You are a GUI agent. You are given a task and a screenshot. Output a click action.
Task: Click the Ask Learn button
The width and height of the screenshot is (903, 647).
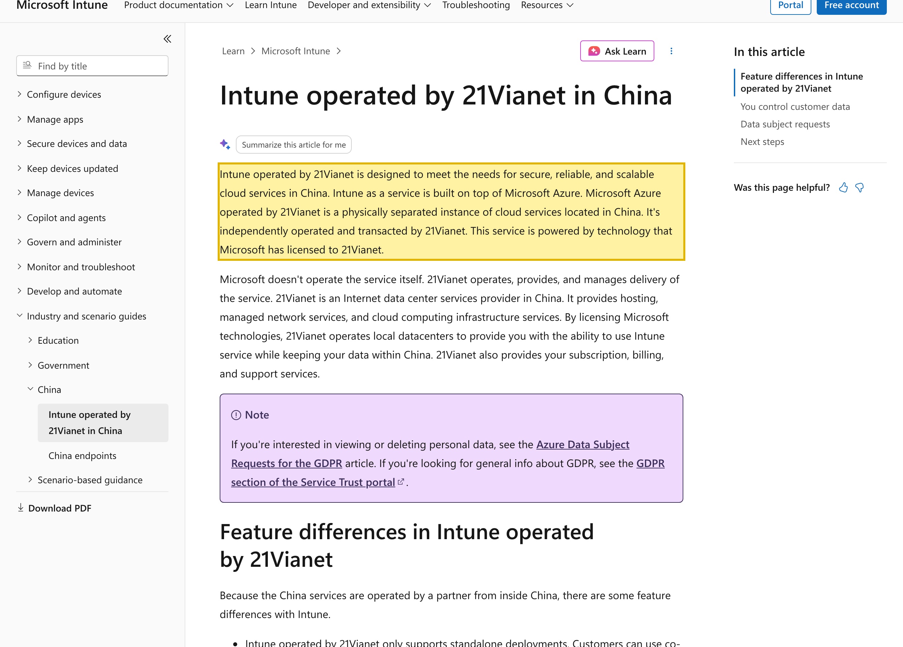[x=617, y=51]
